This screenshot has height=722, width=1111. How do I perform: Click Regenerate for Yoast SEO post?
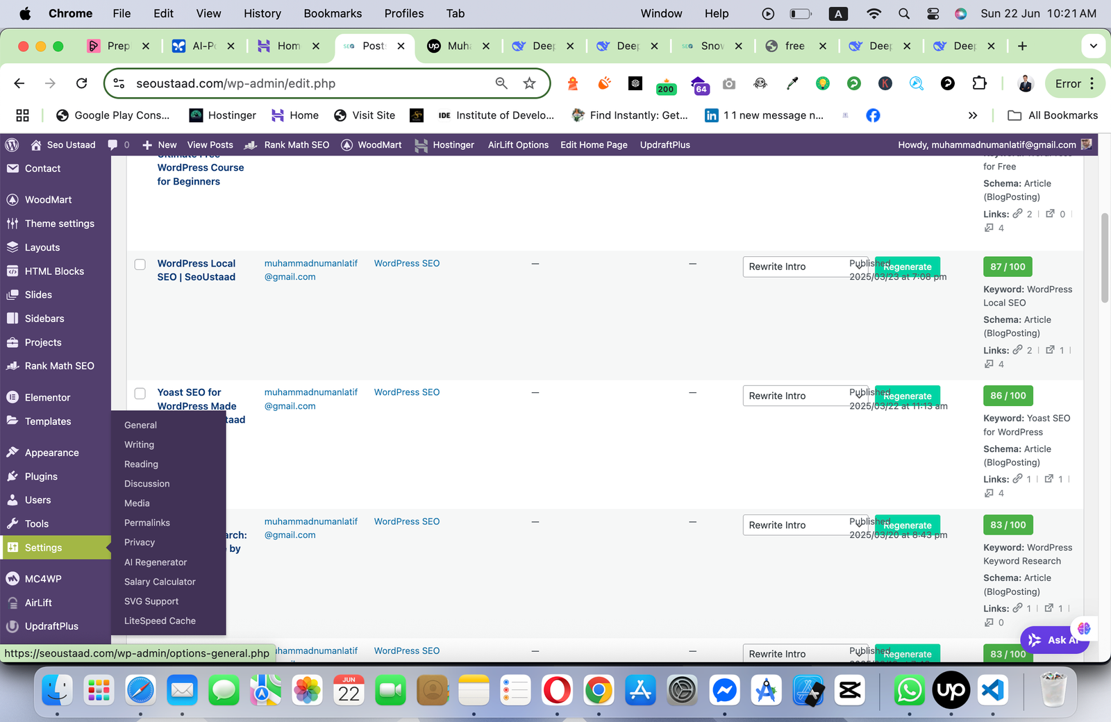[908, 396]
